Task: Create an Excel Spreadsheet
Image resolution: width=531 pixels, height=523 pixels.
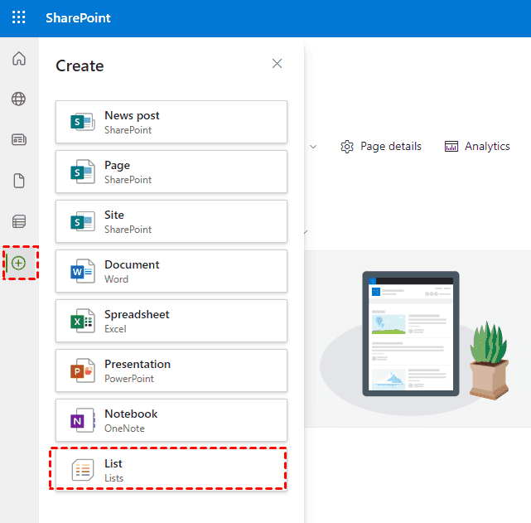Action: pyautogui.click(x=171, y=321)
